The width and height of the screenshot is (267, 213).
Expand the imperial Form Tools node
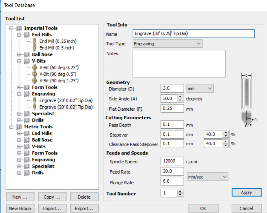point(19,88)
